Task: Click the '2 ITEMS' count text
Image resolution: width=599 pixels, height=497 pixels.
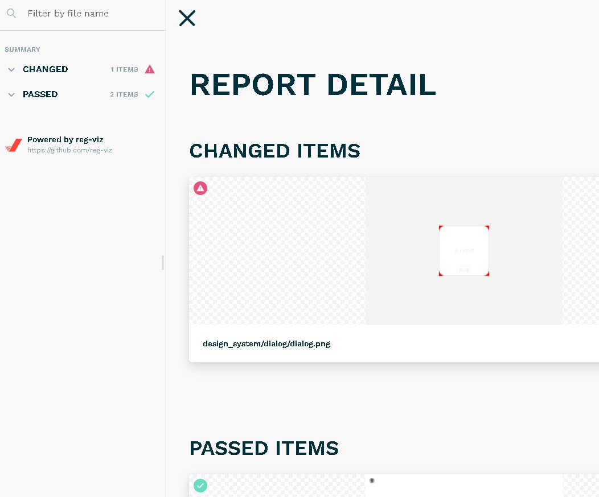Action: click(x=124, y=94)
